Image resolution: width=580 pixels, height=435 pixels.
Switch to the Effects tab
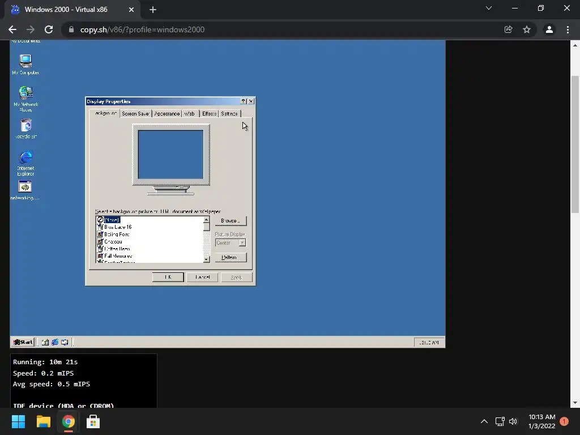[x=209, y=113]
